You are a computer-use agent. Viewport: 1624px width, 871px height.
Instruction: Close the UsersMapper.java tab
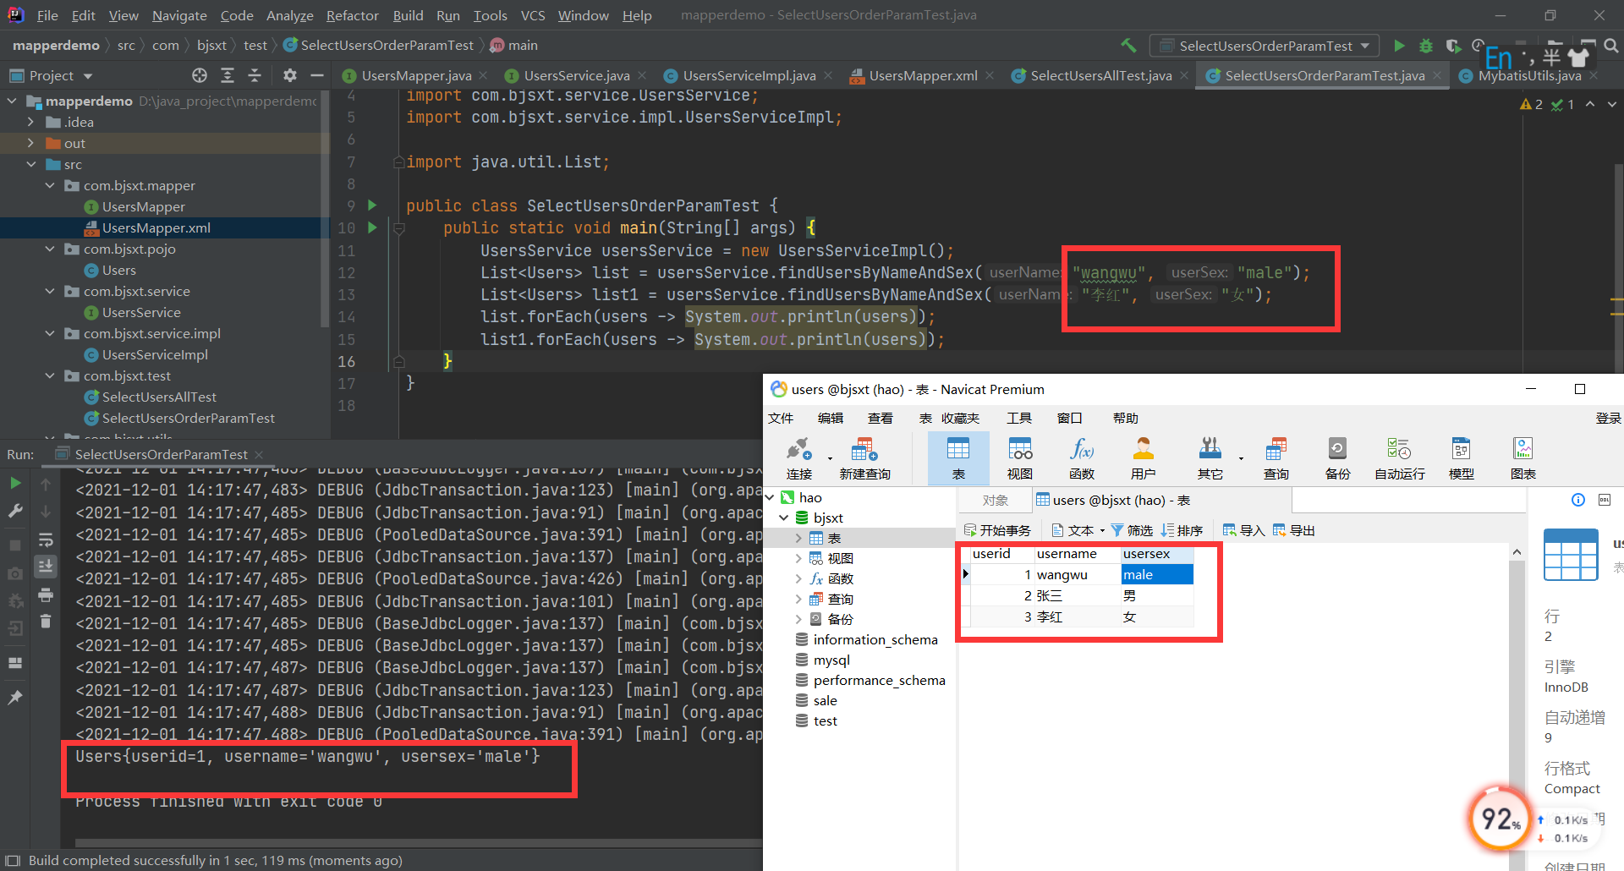point(483,75)
